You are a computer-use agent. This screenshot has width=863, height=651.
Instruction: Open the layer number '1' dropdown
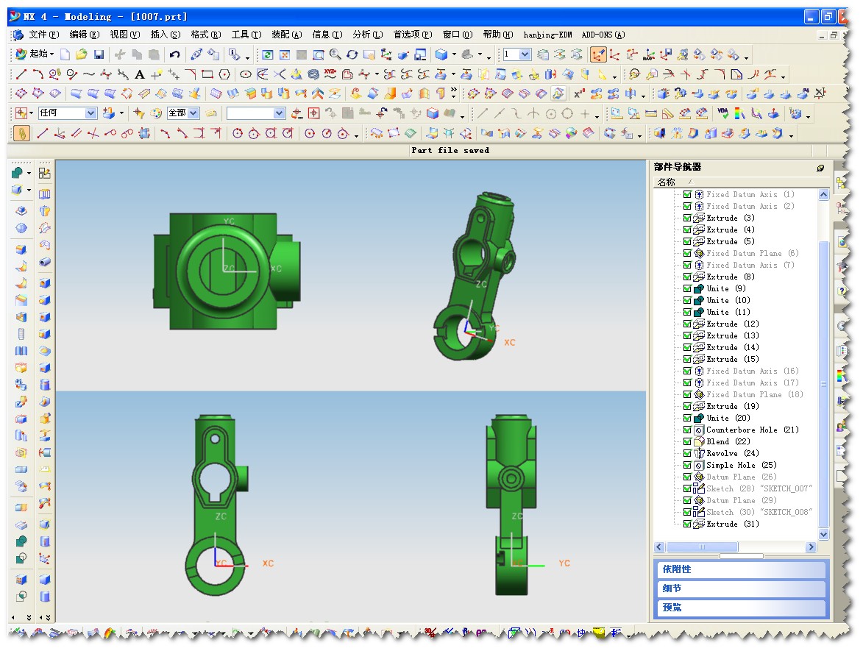(x=525, y=54)
